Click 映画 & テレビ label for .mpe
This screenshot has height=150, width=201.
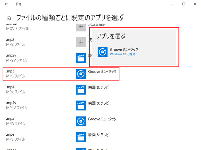click(99, 135)
